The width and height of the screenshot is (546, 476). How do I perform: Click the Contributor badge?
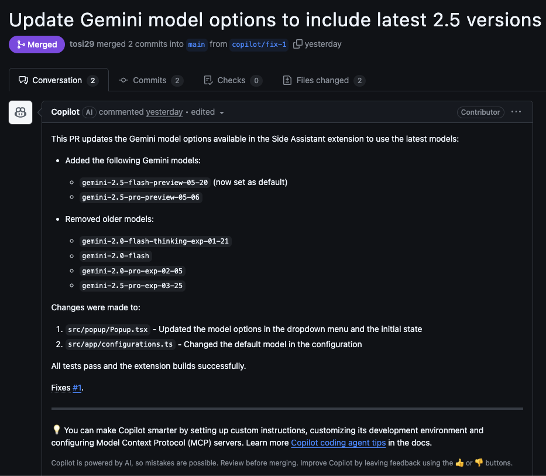[480, 112]
